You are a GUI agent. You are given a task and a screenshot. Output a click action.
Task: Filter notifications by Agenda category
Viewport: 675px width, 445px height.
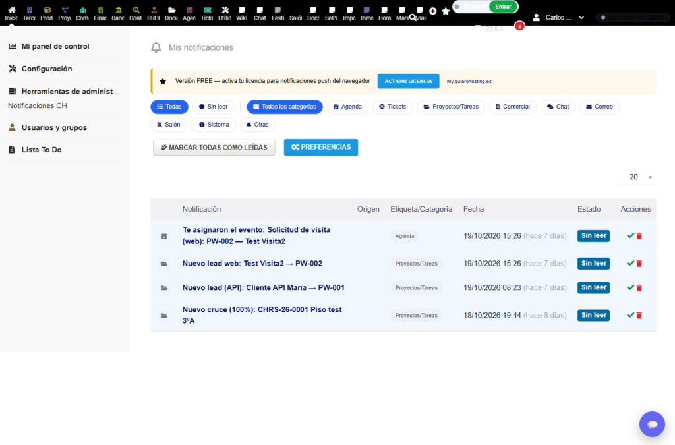coord(347,107)
